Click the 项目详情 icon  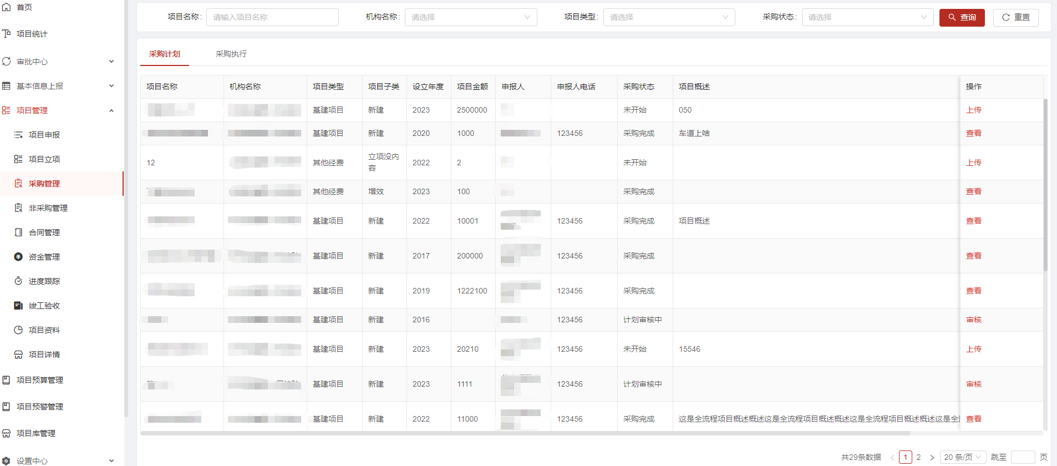click(18, 354)
